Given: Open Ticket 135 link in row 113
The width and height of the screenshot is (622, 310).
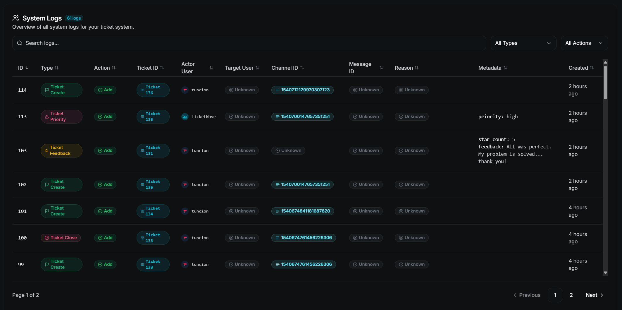Looking at the screenshot, I should point(153,117).
